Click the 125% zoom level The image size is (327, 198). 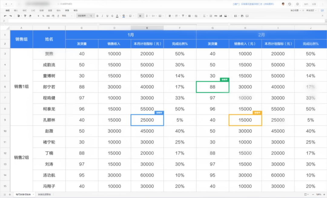319,194
